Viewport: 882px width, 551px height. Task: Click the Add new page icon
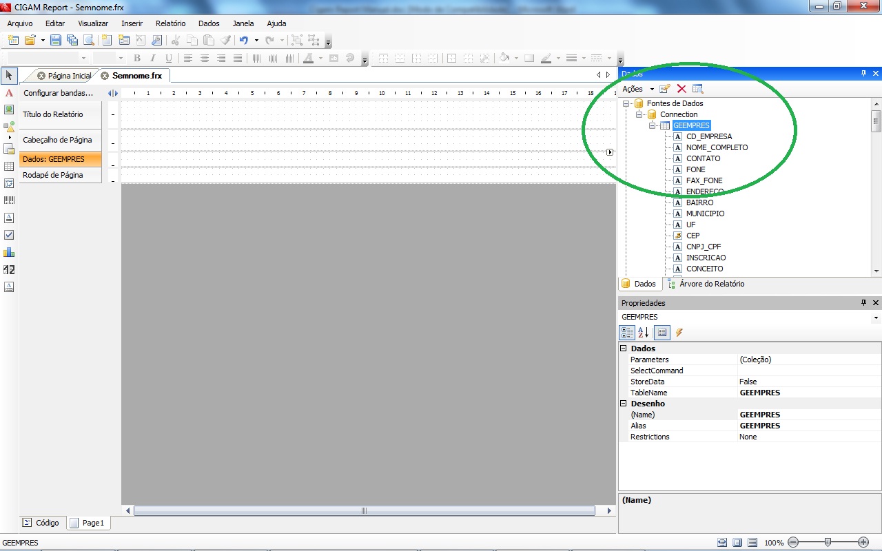(105, 41)
